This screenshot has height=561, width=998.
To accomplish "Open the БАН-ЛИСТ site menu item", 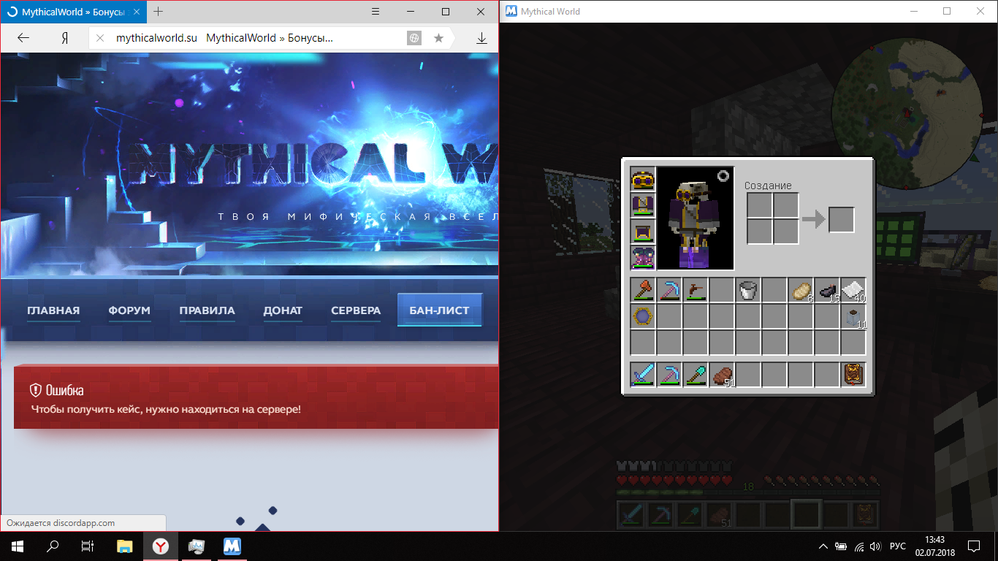I will pyautogui.click(x=440, y=310).
